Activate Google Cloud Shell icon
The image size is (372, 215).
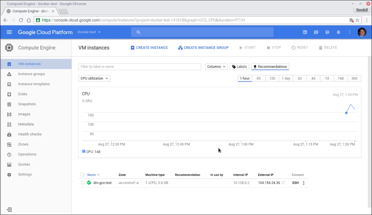(305, 32)
